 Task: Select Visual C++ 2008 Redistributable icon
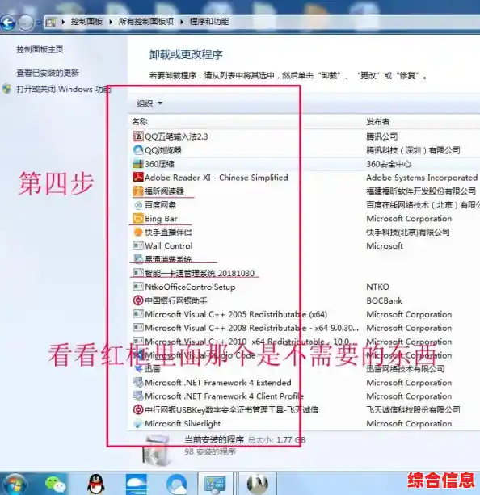point(137,328)
